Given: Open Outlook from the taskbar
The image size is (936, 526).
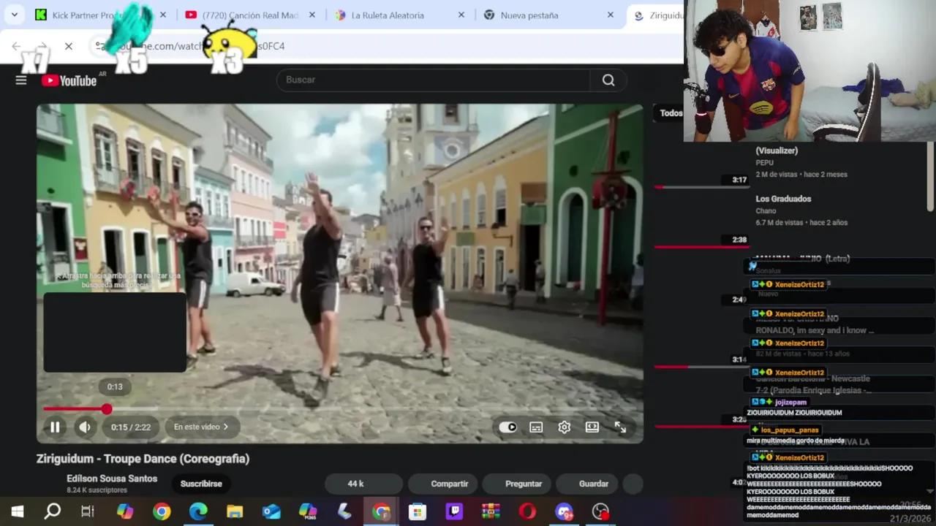Looking at the screenshot, I should point(271,511).
